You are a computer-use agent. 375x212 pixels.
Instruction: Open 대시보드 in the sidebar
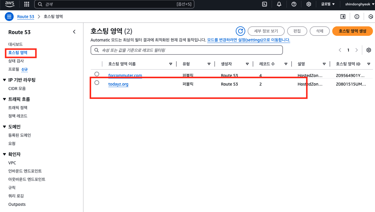coord(15,44)
